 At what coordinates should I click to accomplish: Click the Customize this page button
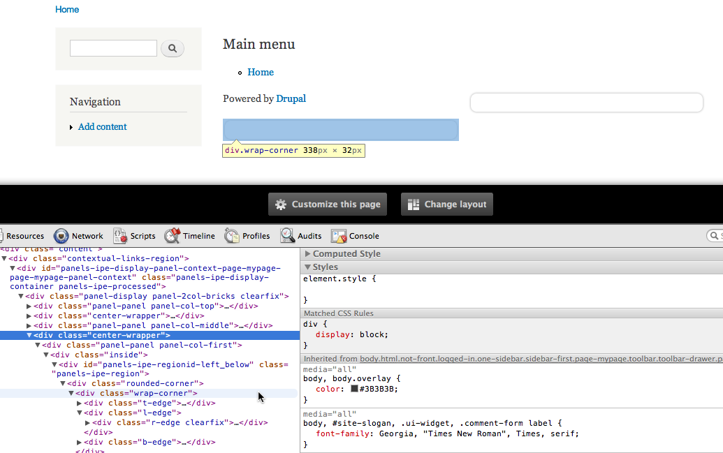point(328,204)
